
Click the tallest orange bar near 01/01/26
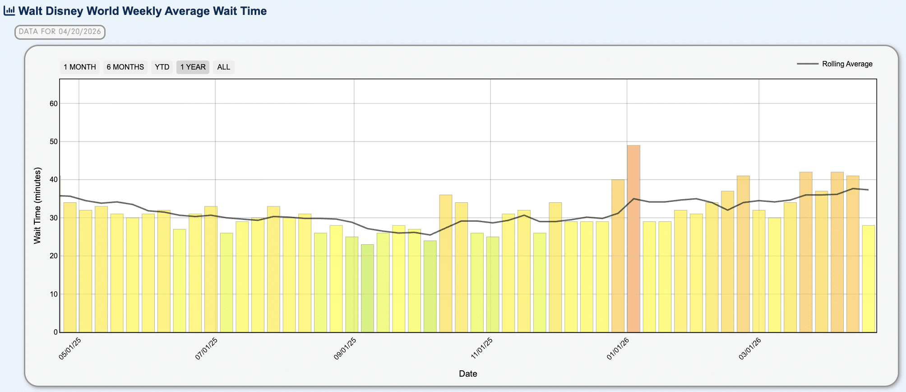pyautogui.click(x=633, y=238)
